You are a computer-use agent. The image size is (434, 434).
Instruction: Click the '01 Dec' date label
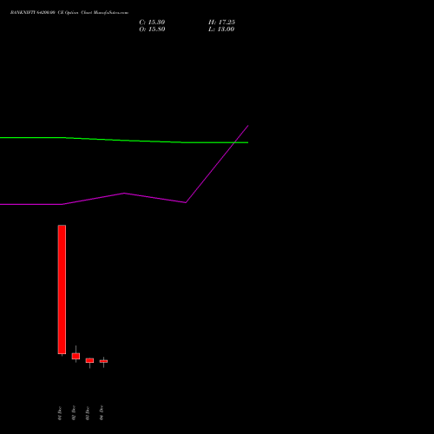click(60, 413)
